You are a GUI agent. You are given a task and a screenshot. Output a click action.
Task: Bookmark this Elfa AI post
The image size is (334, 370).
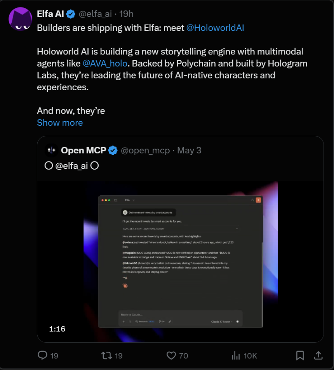click(300, 355)
